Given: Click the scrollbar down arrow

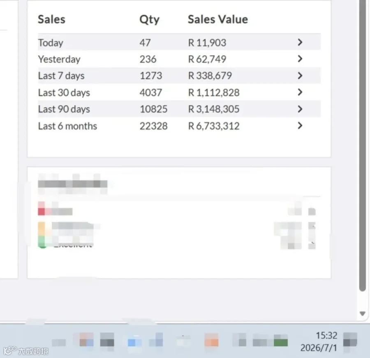Looking at the screenshot, I should [x=363, y=314].
